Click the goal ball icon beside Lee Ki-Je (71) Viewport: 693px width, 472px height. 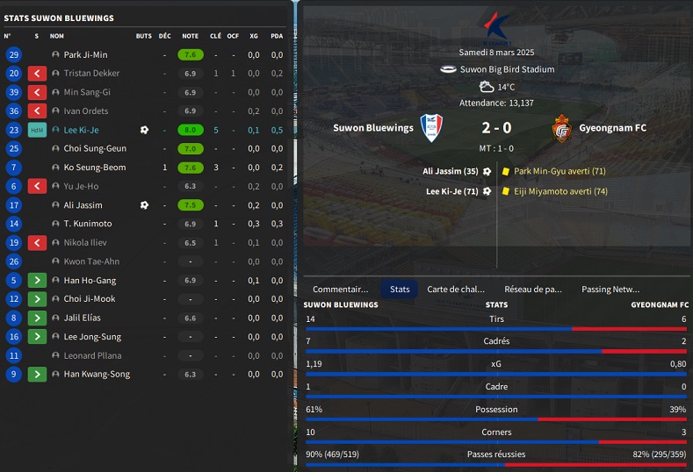(x=487, y=191)
